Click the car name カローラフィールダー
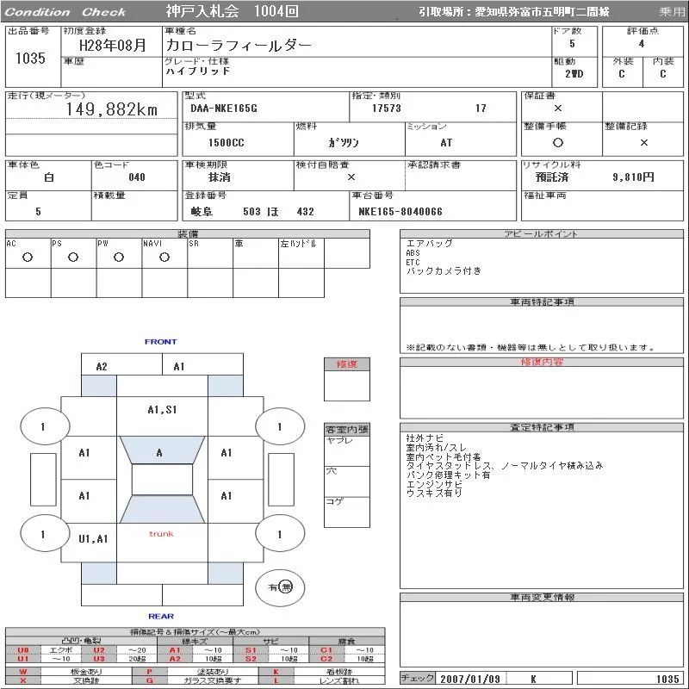 coord(239,45)
